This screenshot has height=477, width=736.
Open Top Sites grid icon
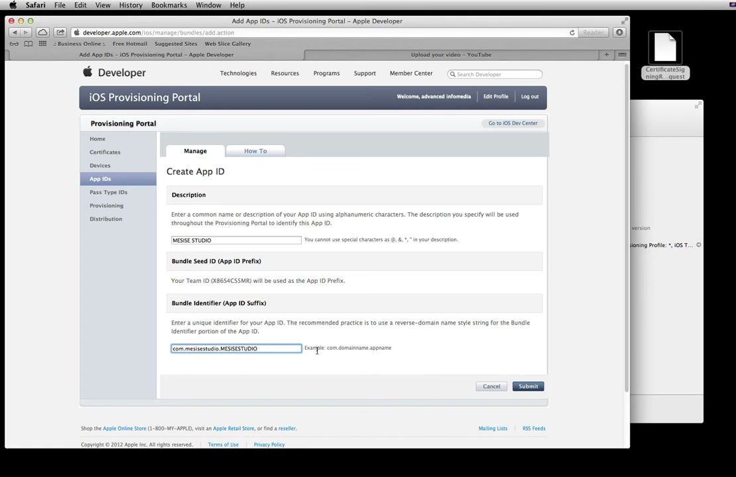(x=42, y=44)
